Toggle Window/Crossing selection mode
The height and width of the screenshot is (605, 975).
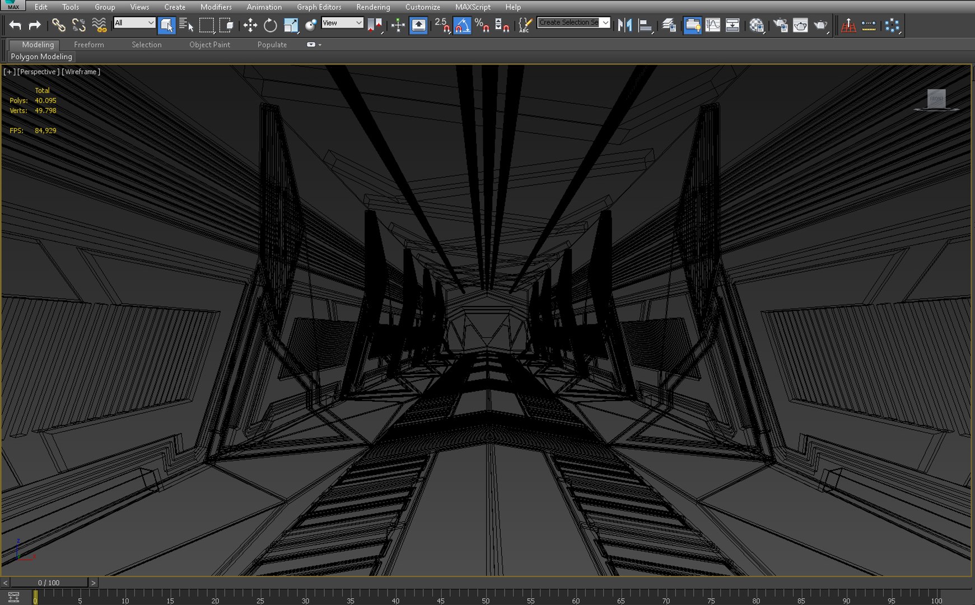click(226, 25)
